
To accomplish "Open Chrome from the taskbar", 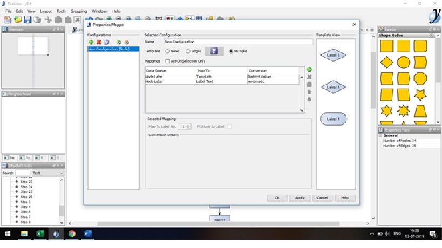I will point(72,234).
